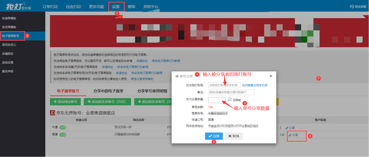Click the 添加淘宝帐号 button
The height and width of the screenshot is (157, 369).
65,102
